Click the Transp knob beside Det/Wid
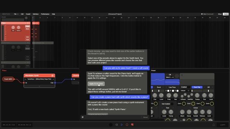 coord(197,95)
